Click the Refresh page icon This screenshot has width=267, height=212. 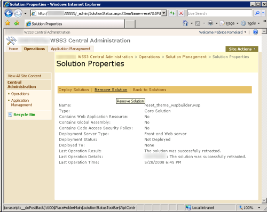[x=172, y=13]
